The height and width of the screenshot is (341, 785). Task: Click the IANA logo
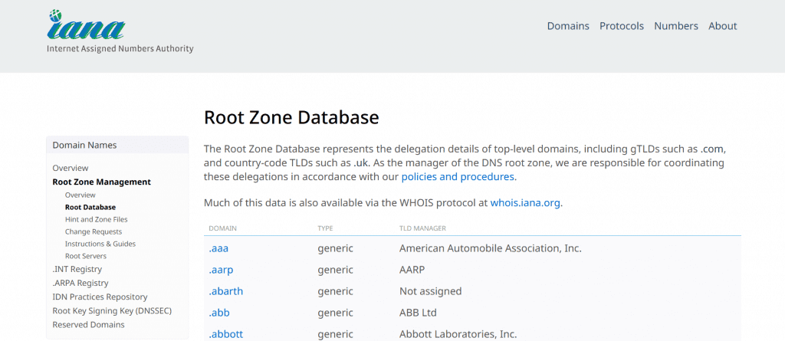coord(87,25)
